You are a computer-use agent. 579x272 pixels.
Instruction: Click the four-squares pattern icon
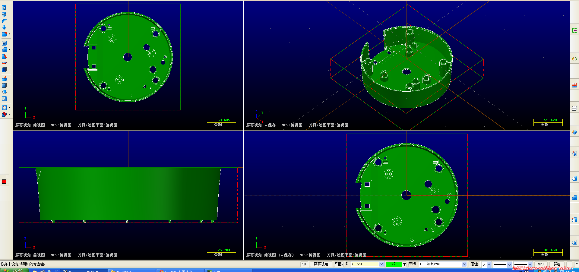[4, 108]
